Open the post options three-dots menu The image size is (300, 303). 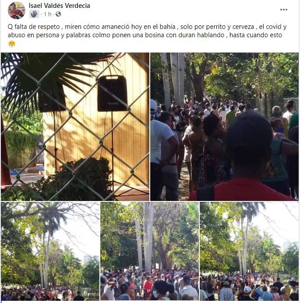click(x=283, y=10)
